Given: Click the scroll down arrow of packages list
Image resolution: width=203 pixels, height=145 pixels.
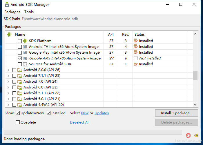Looking at the screenshot, I should click(x=195, y=104).
